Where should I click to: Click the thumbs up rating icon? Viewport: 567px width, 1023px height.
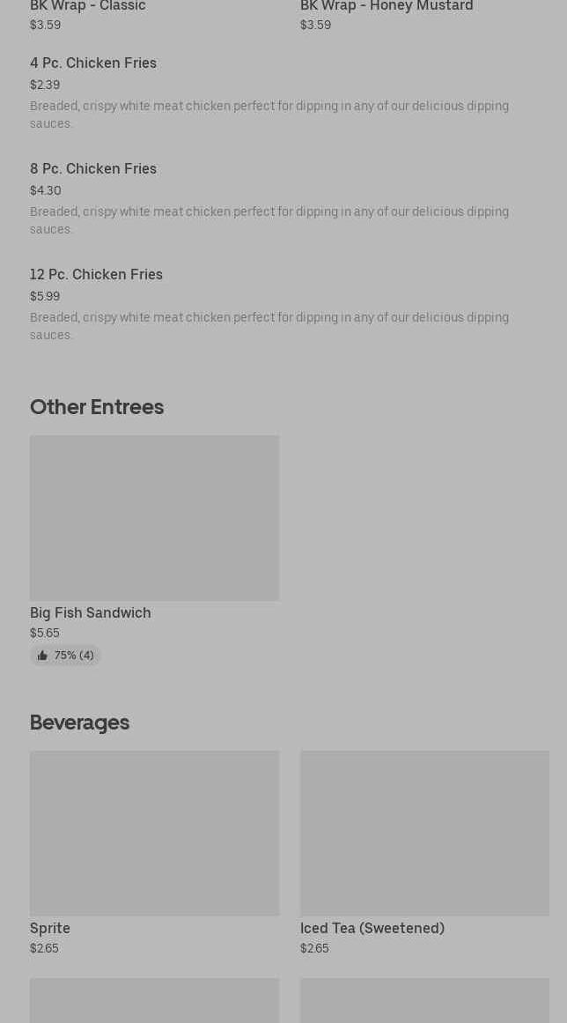(42, 656)
